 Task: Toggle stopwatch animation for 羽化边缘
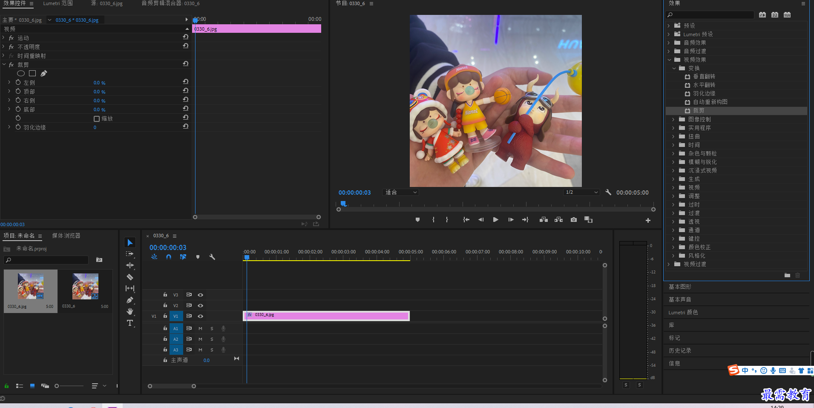[18, 127]
